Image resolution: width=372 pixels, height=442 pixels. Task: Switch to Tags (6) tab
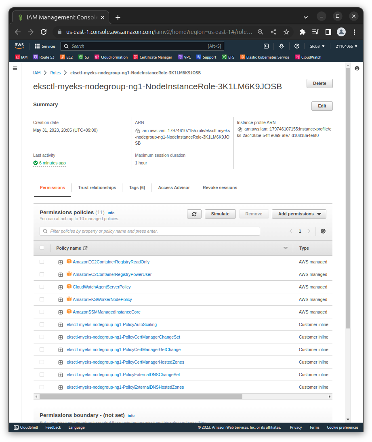point(137,188)
